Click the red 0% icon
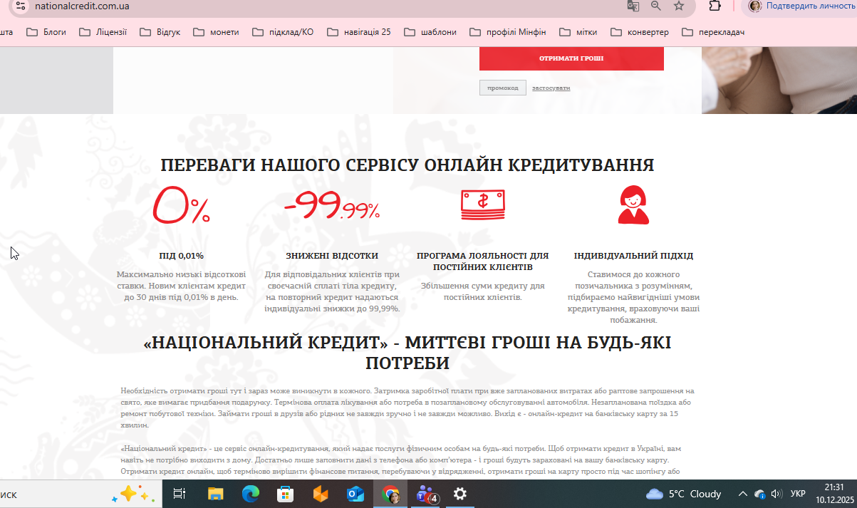857x508 pixels. coord(181,205)
